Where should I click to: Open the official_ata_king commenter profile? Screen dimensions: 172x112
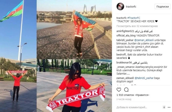coord(126,35)
